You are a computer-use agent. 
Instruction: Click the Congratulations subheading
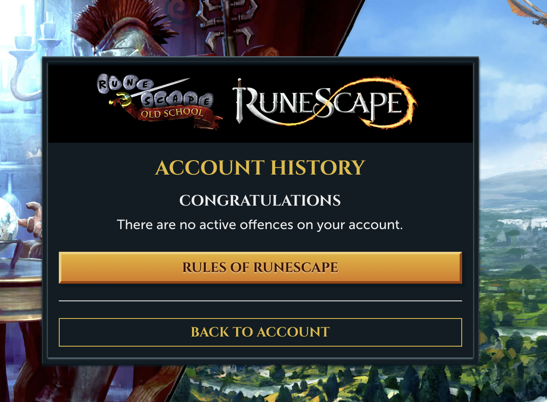tap(260, 201)
